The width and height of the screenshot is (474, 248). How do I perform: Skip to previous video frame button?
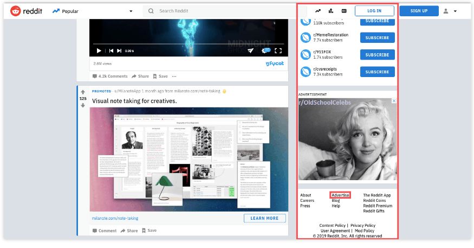(x=111, y=50)
